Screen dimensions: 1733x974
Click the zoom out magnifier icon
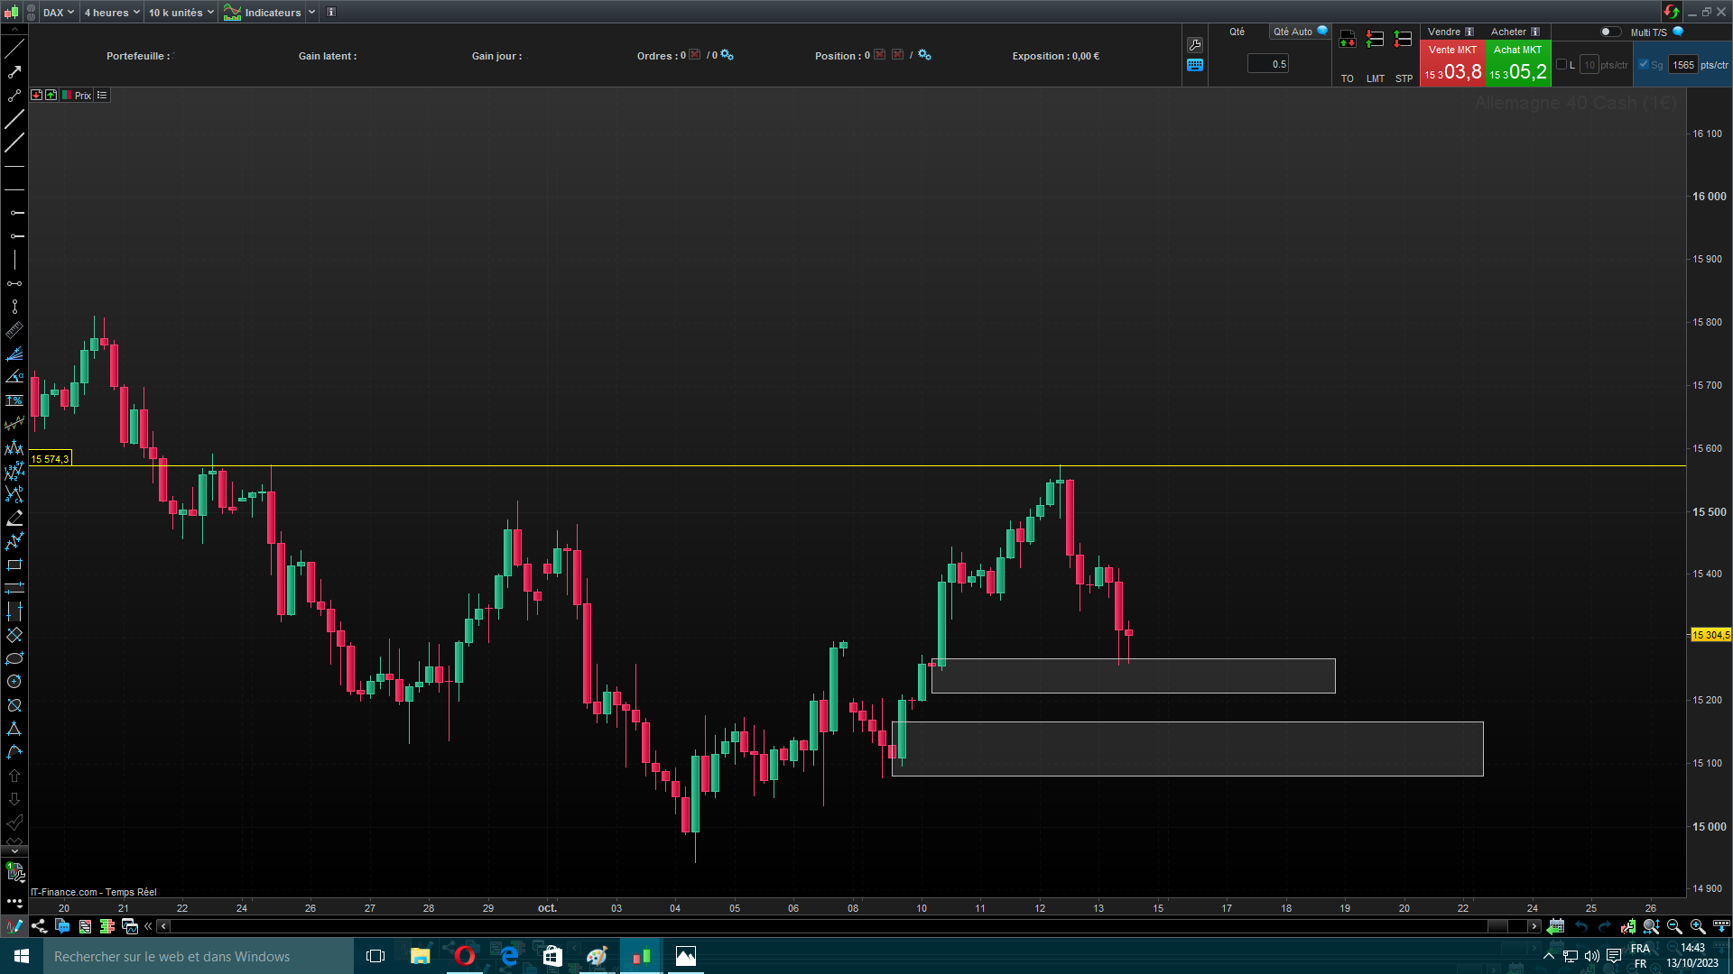tap(1674, 926)
